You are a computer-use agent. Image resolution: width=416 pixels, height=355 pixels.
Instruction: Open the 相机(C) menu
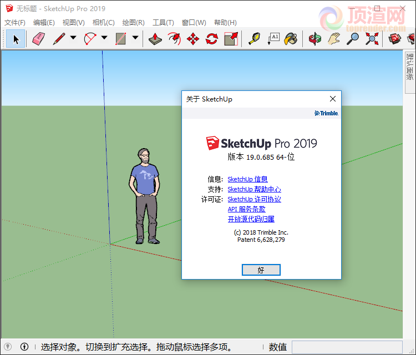click(104, 23)
